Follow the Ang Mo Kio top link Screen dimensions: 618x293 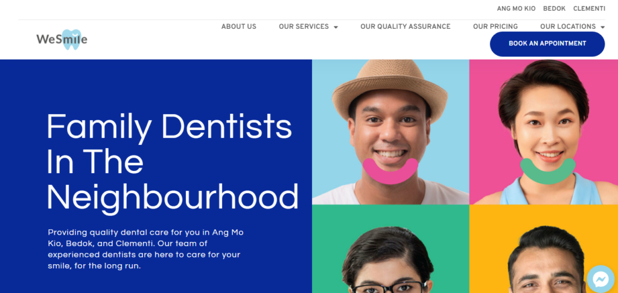pos(516,8)
